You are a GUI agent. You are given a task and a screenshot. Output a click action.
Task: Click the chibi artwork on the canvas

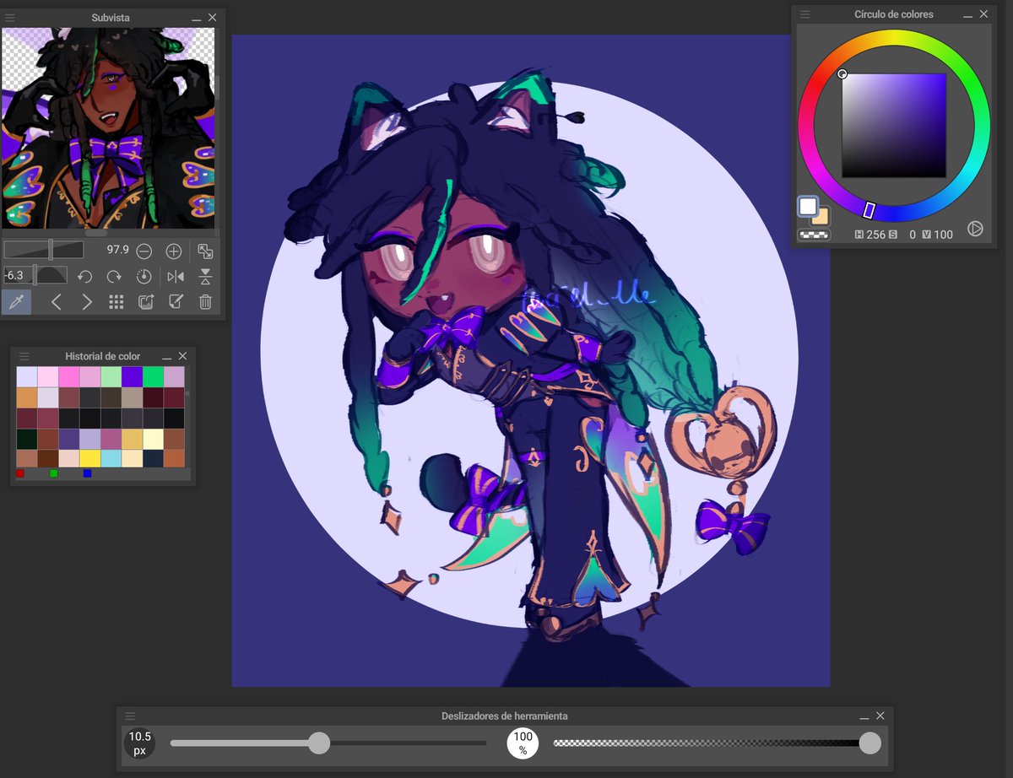530,360
